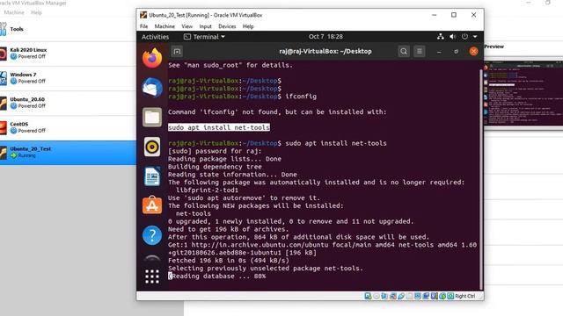Click the 'Fetched 196 kB in 0s' line
The image size is (563, 316).
click(x=229, y=261)
